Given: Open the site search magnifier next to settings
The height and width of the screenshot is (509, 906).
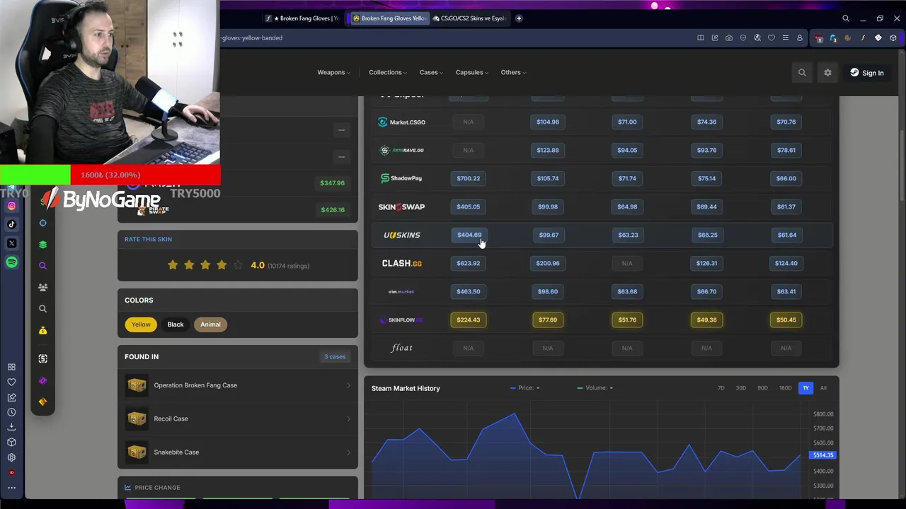Looking at the screenshot, I should tap(802, 72).
